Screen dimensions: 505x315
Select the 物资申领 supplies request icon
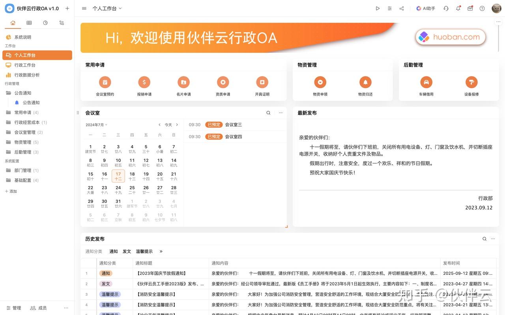point(320,82)
